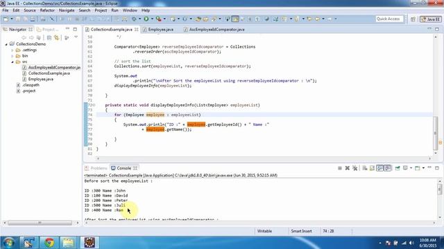Image resolution: width=444 pixels, height=249 pixels.
Task: Click Remove All Terminated Launches icon
Action: click(355, 168)
